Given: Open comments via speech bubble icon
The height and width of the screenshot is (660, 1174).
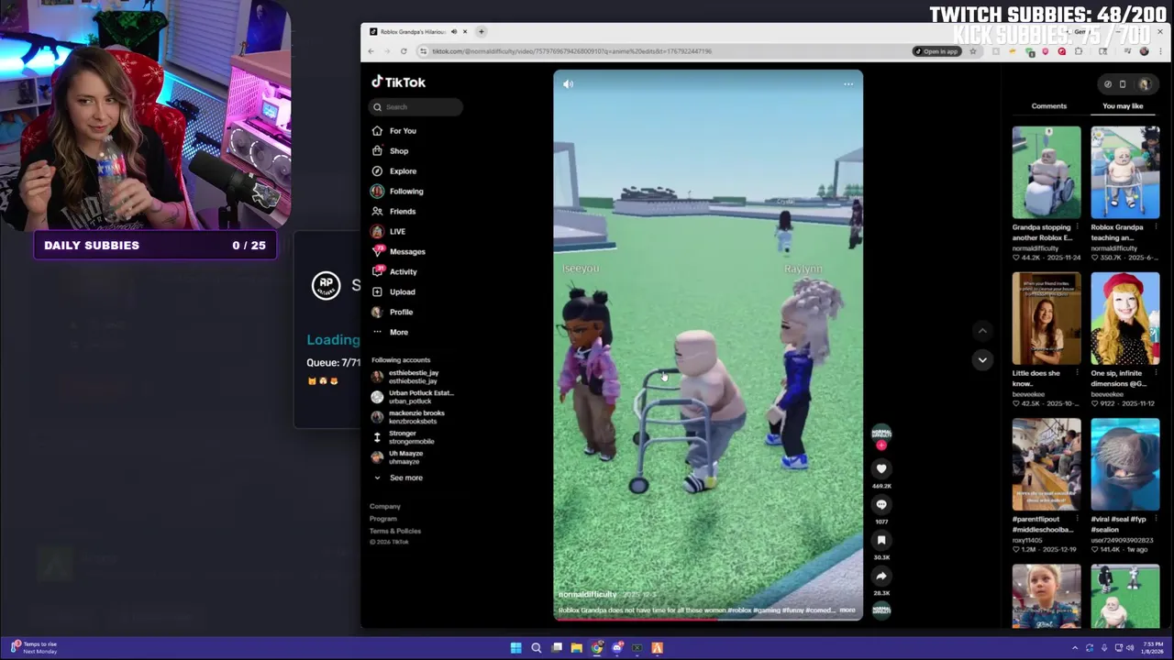Looking at the screenshot, I should [881, 504].
